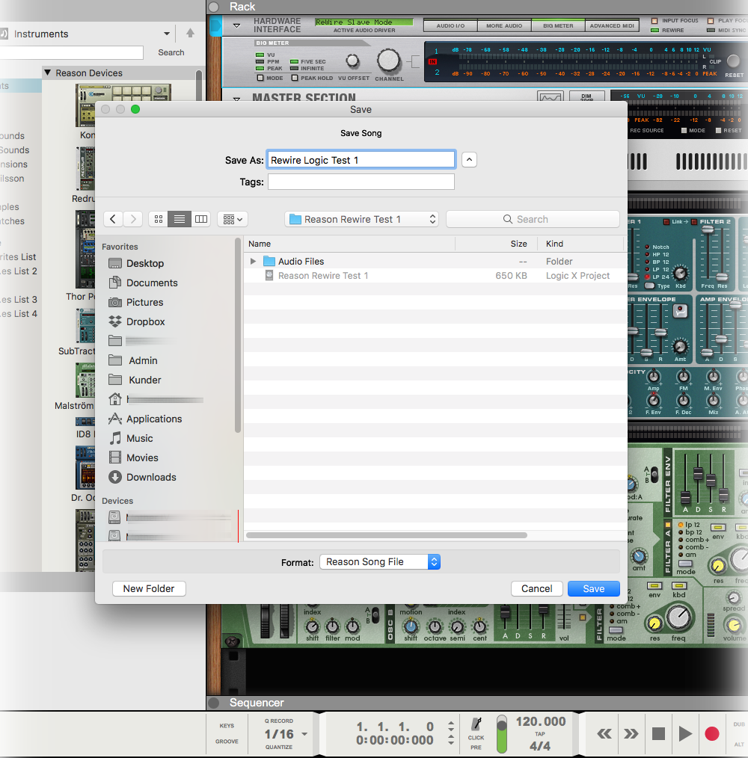Open the Format dropdown (Reason Song File)
The image size is (748, 758).
tap(380, 562)
